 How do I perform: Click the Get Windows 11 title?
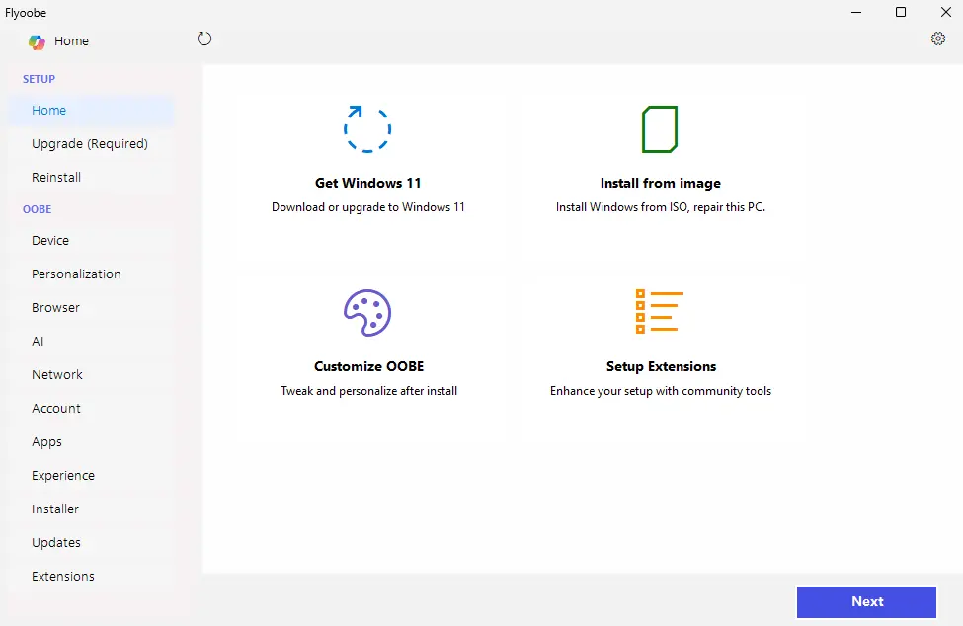[x=367, y=183]
